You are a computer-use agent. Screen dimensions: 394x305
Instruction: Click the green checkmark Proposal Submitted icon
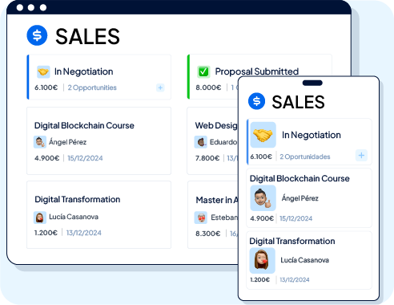(203, 71)
